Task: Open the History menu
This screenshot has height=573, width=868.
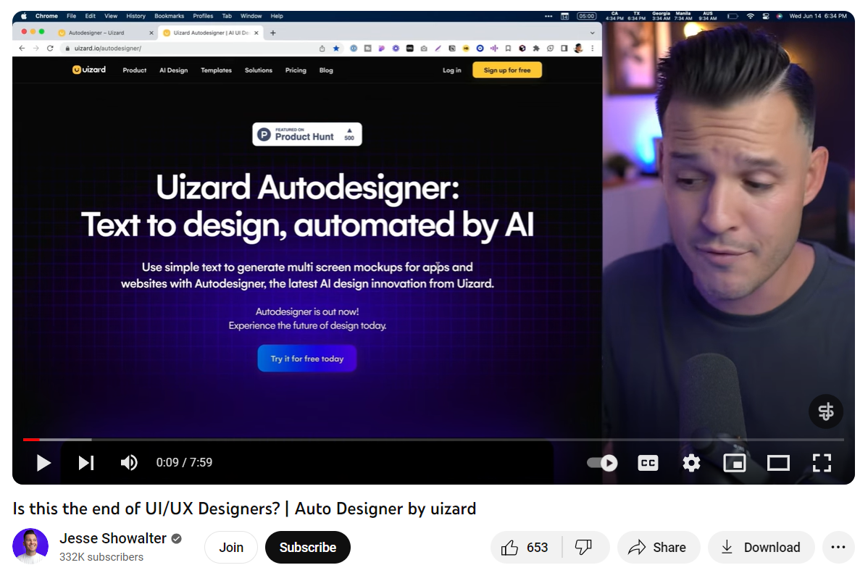Action: click(135, 16)
